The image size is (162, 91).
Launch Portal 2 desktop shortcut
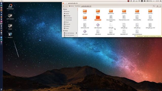tap(10, 35)
